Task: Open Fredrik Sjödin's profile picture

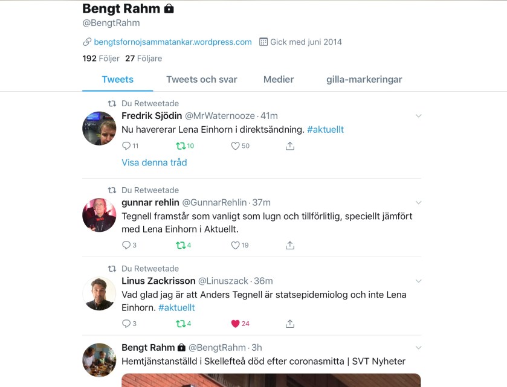Action: click(99, 128)
